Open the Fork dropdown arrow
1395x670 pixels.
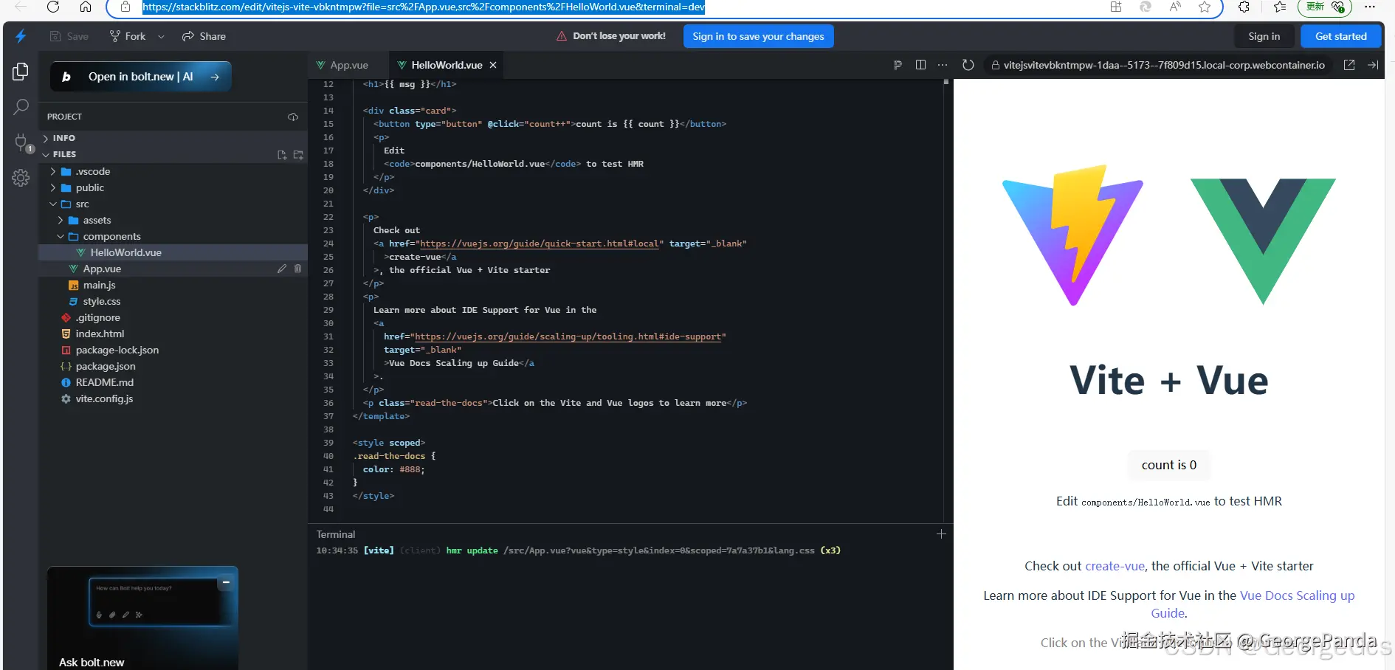(x=161, y=36)
